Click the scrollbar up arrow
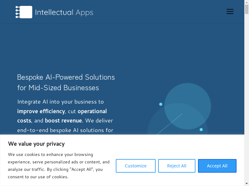This screenshot has width=249, height=186. (247, 2)
